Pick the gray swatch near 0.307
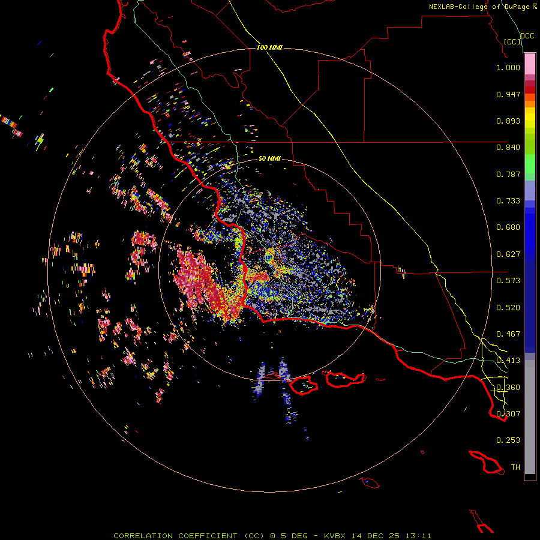540x540 pixels. (x=530, y=417)
